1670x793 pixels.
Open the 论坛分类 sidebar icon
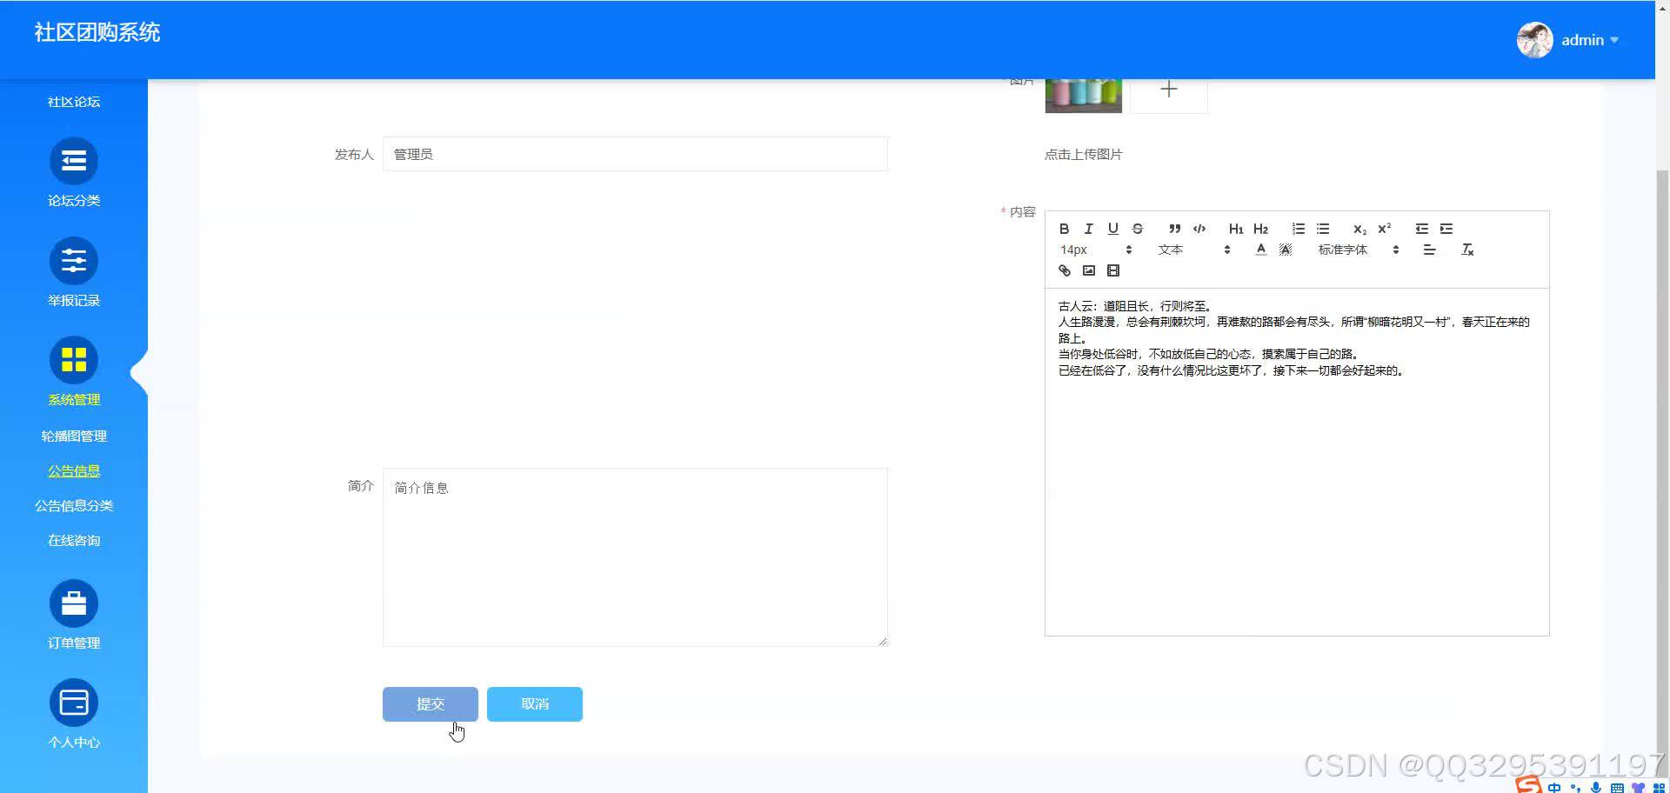click(74, 161)
